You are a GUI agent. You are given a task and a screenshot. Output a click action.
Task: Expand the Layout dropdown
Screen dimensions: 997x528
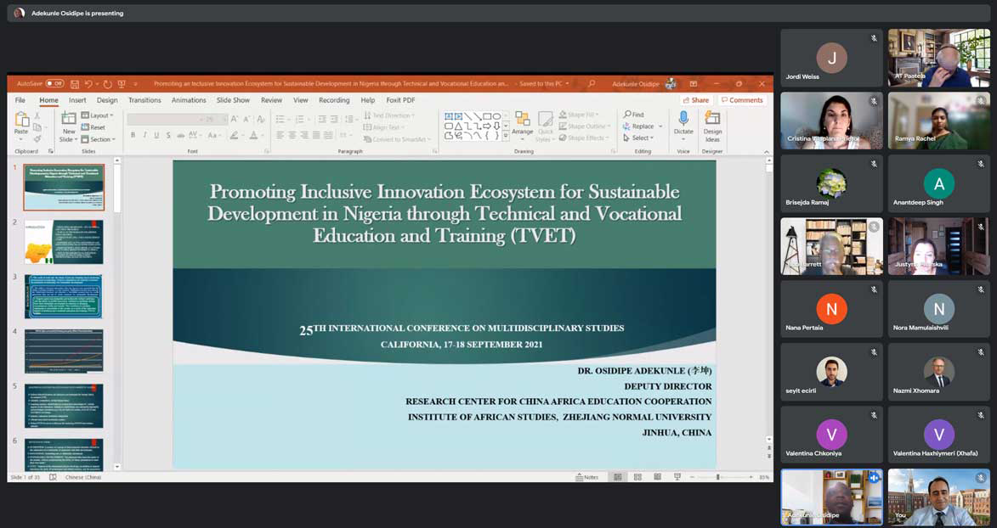(x=100, y=115)
